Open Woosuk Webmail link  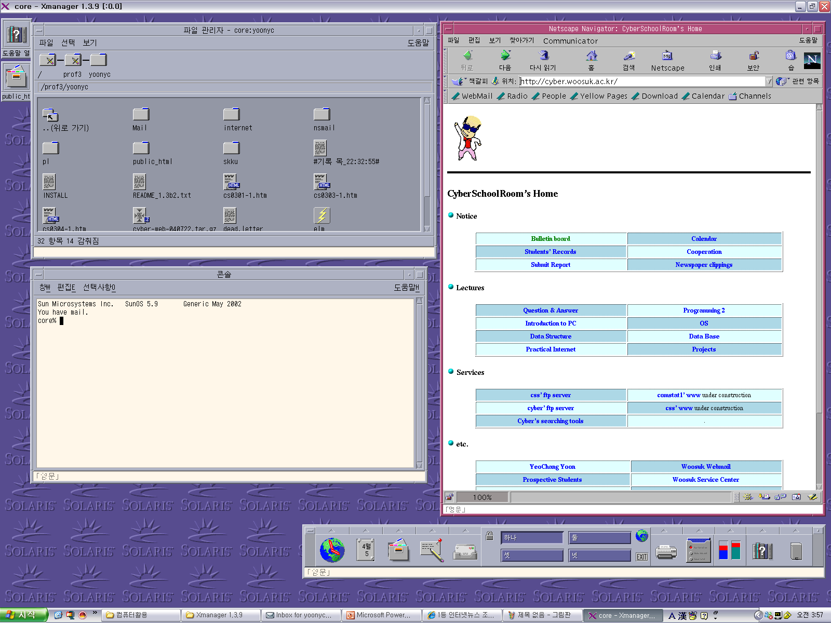tap(706, 467)
